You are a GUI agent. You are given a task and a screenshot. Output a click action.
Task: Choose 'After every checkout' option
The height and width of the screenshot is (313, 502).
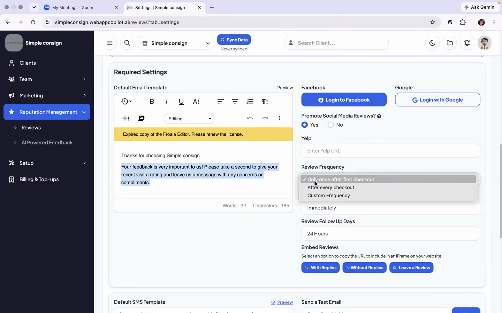tap(388, 187)
